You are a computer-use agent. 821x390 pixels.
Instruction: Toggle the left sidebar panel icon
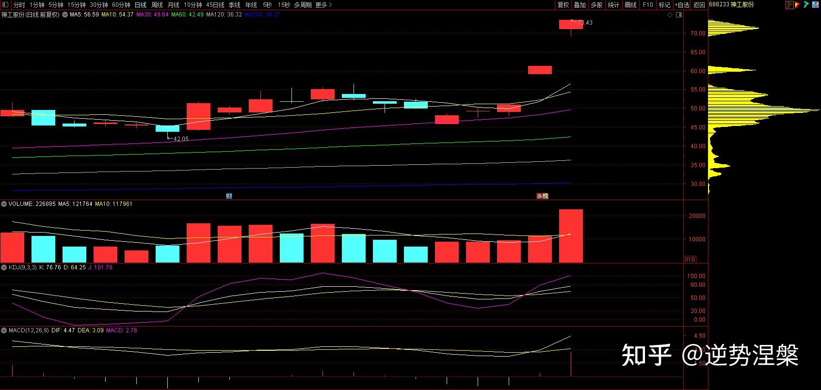(5, 5)
